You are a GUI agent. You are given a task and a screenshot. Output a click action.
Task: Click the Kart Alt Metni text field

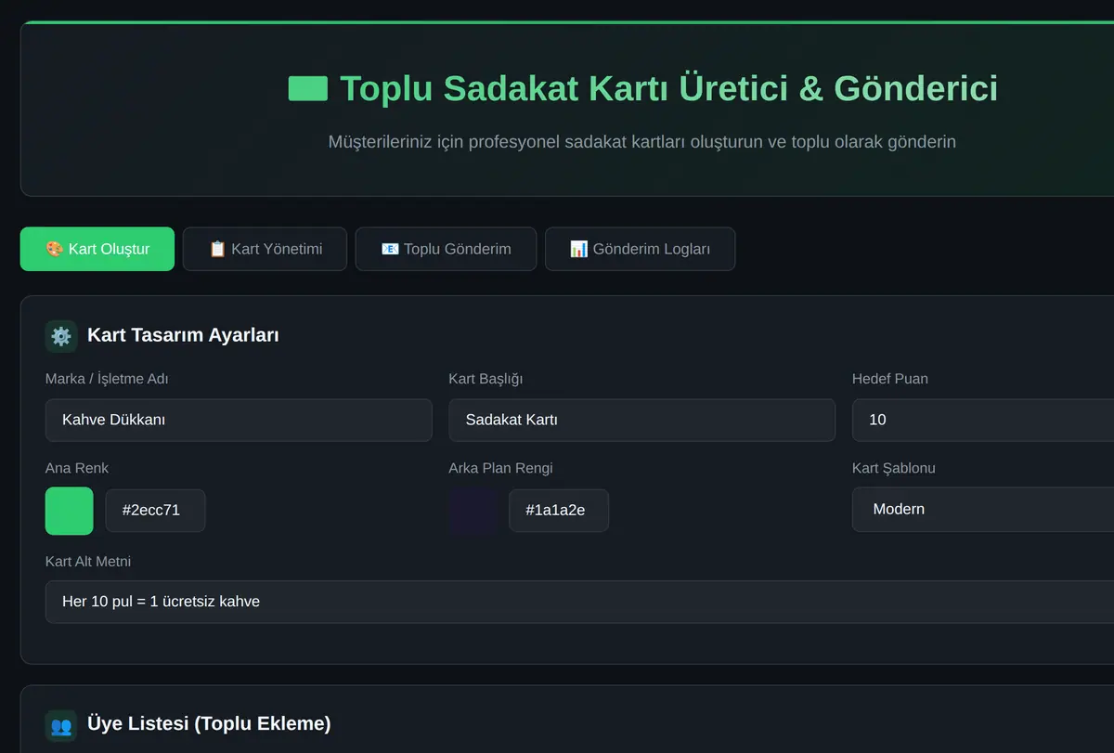tap(579, 602)
